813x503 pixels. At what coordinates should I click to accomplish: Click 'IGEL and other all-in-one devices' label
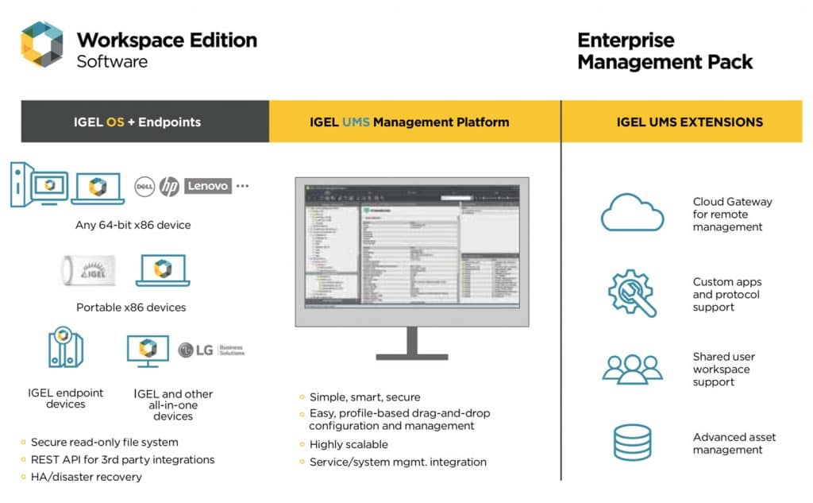click(x=173, y=405)
